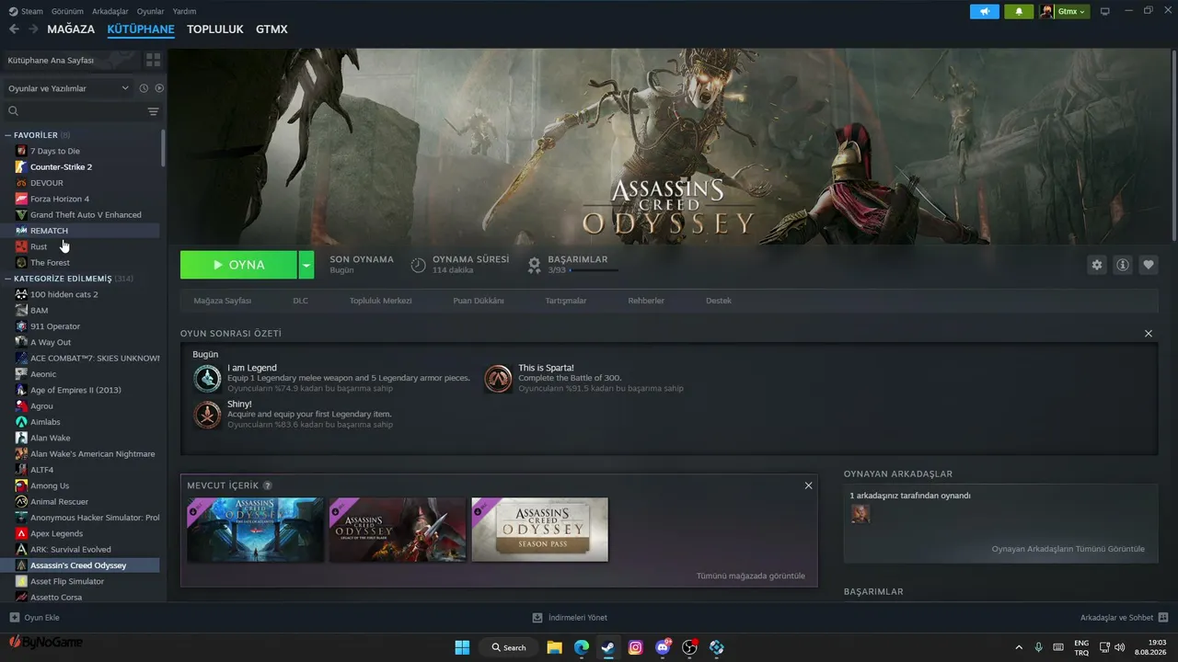This screenshot has height=662, width=1178.
Task: Click the This is Sparta! achievement icon
Action: pyautogui.click(x=498, y=379)
